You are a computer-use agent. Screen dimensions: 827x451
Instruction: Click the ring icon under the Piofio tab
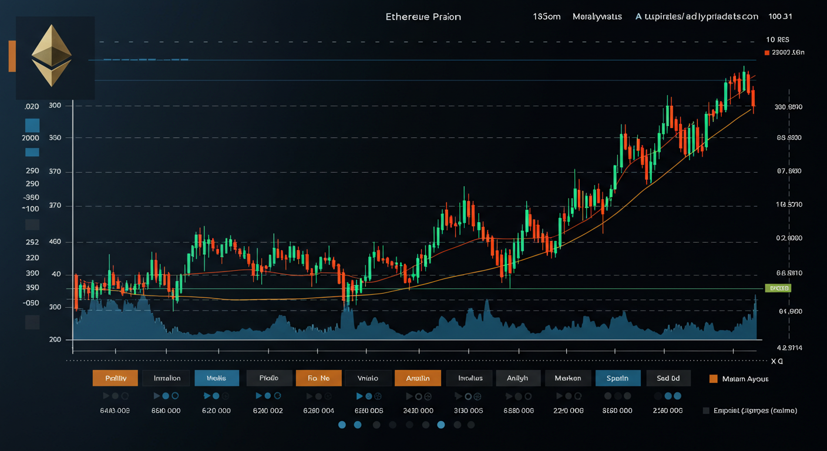click(x=278, y=396)
